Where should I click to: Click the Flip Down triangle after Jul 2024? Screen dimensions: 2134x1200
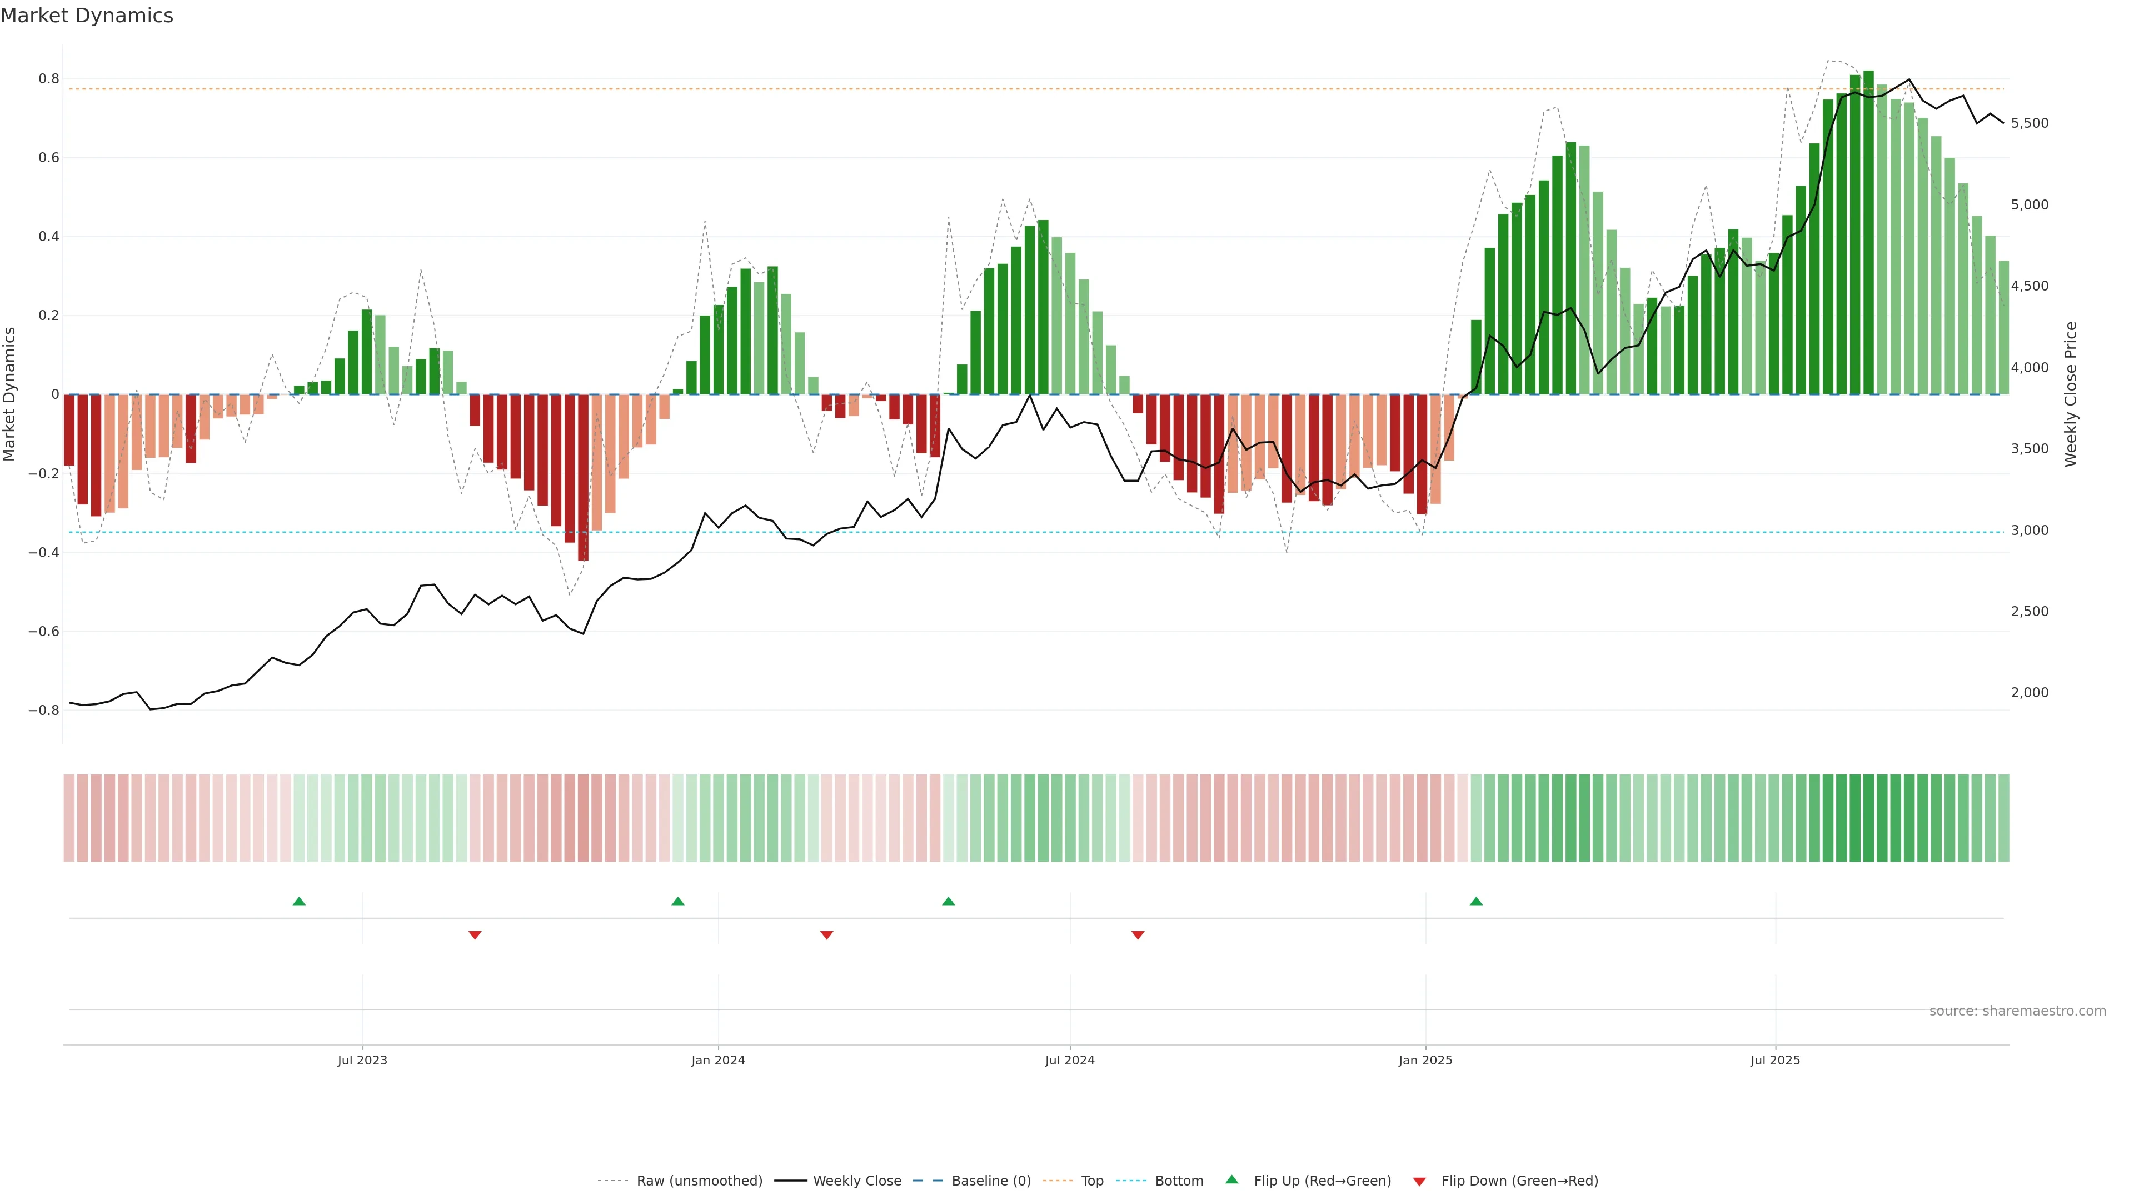click(1138, 935)
